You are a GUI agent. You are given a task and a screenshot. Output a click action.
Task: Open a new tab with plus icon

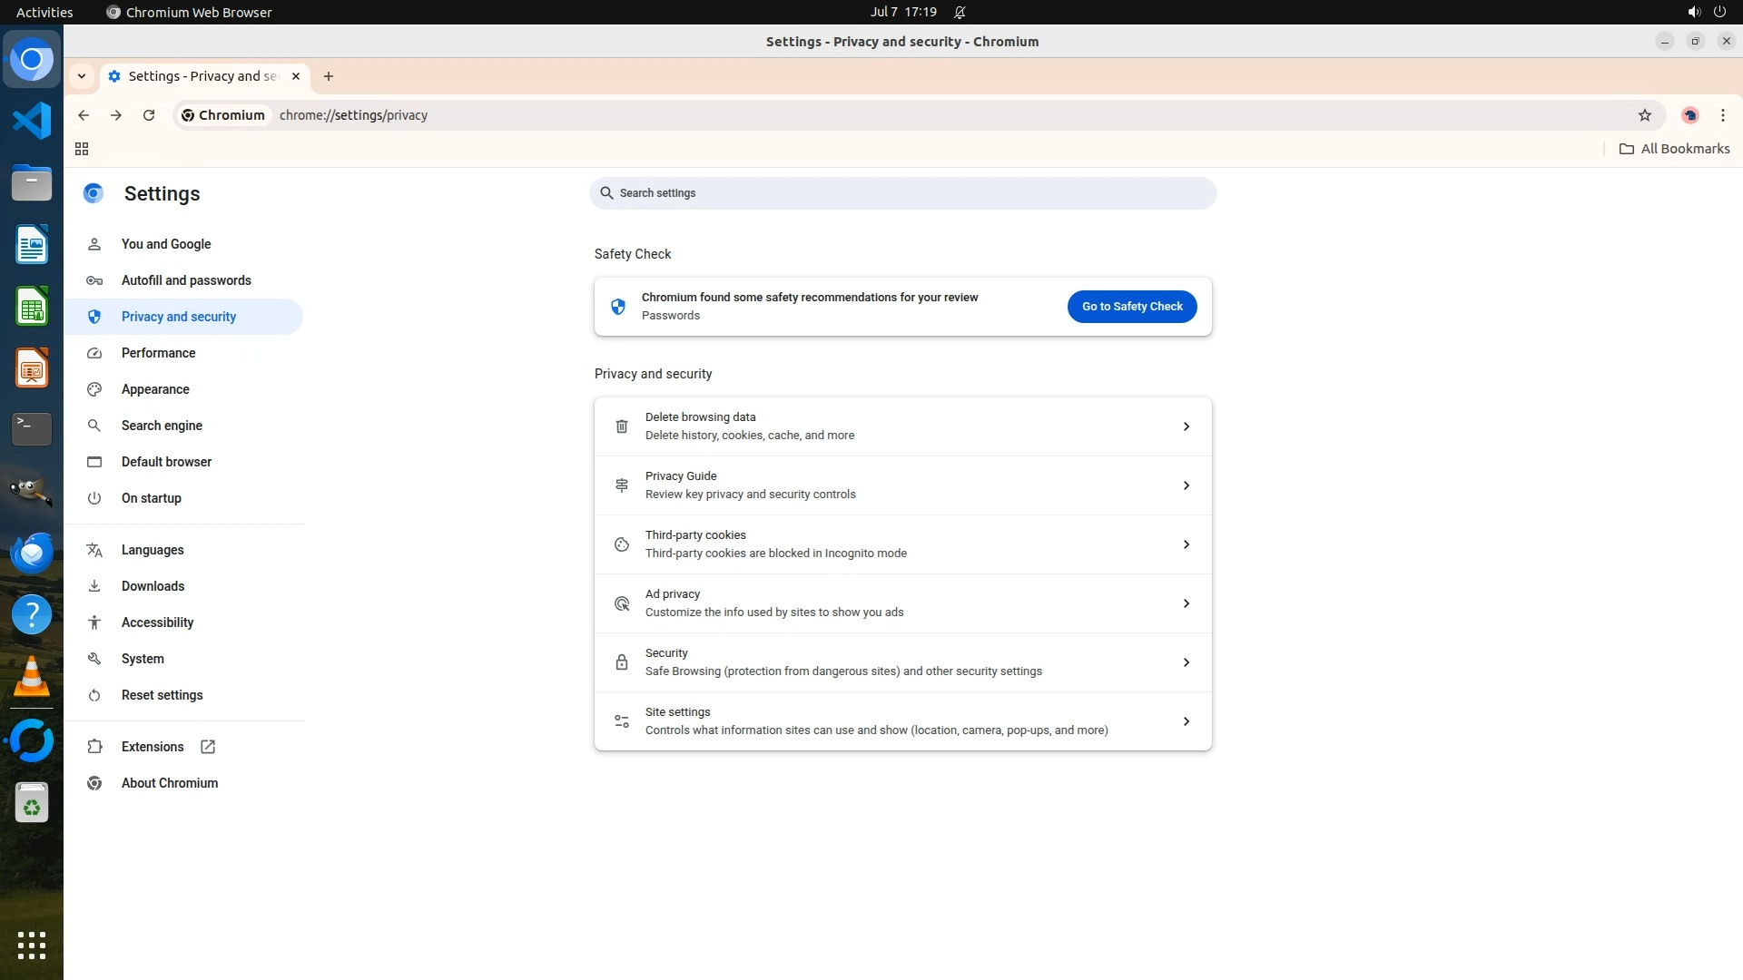pyautogui.click(x=329, y=76)
